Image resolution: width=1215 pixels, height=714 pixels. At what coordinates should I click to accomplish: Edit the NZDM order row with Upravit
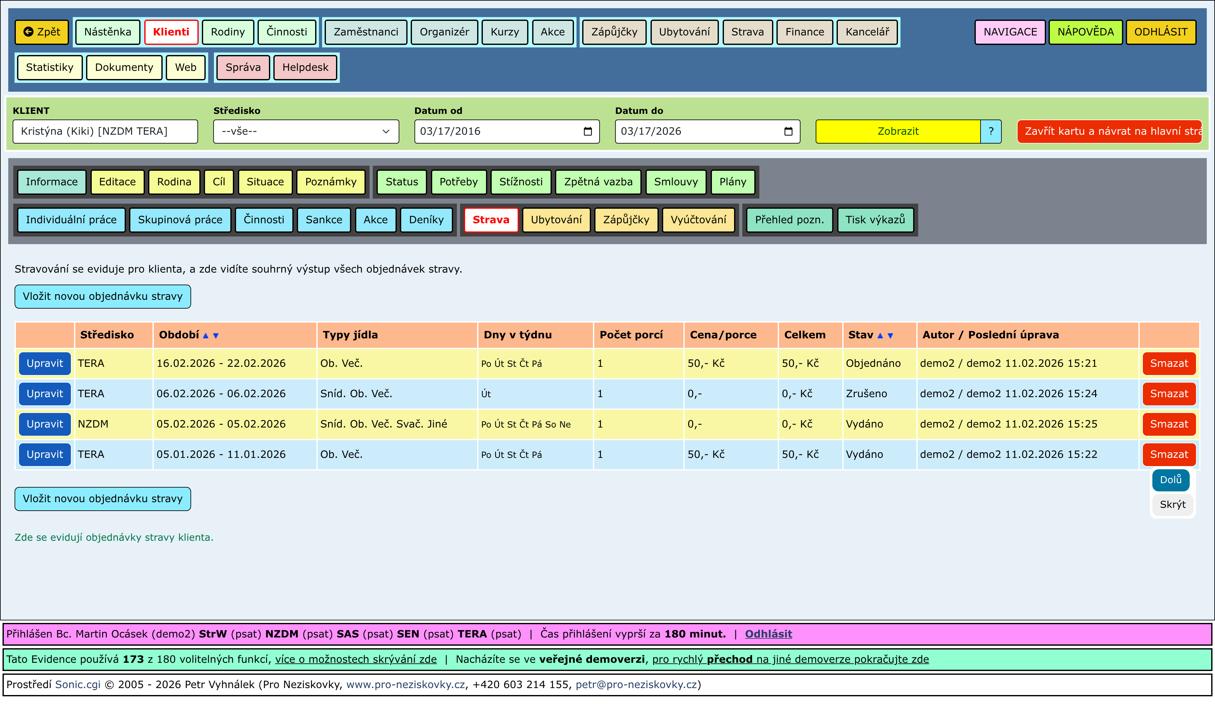click(x=45, y=424)
